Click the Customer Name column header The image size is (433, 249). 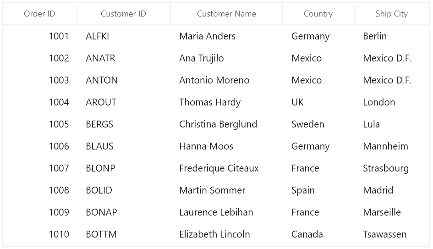tap(226, 14)
